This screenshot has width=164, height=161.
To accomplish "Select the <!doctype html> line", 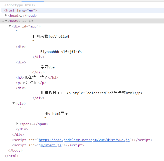I will click(20, 5).
